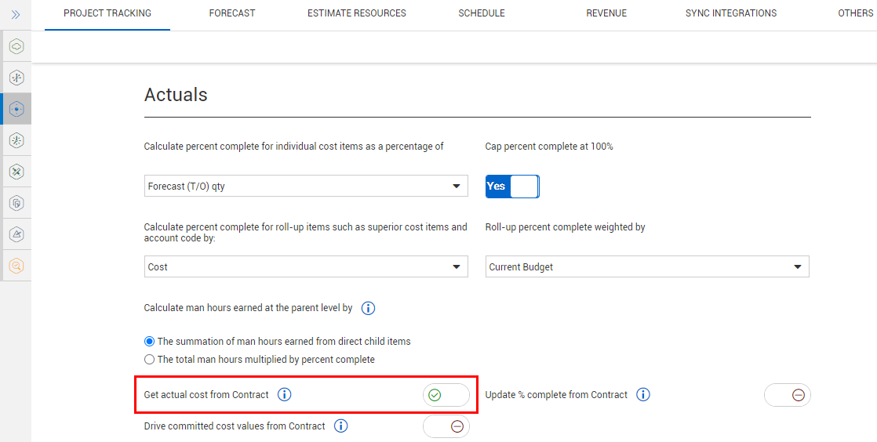Viewport: 877px width, 442px height.
Task: Open the Current Budget dropdown
Action: tap(647, 266)
